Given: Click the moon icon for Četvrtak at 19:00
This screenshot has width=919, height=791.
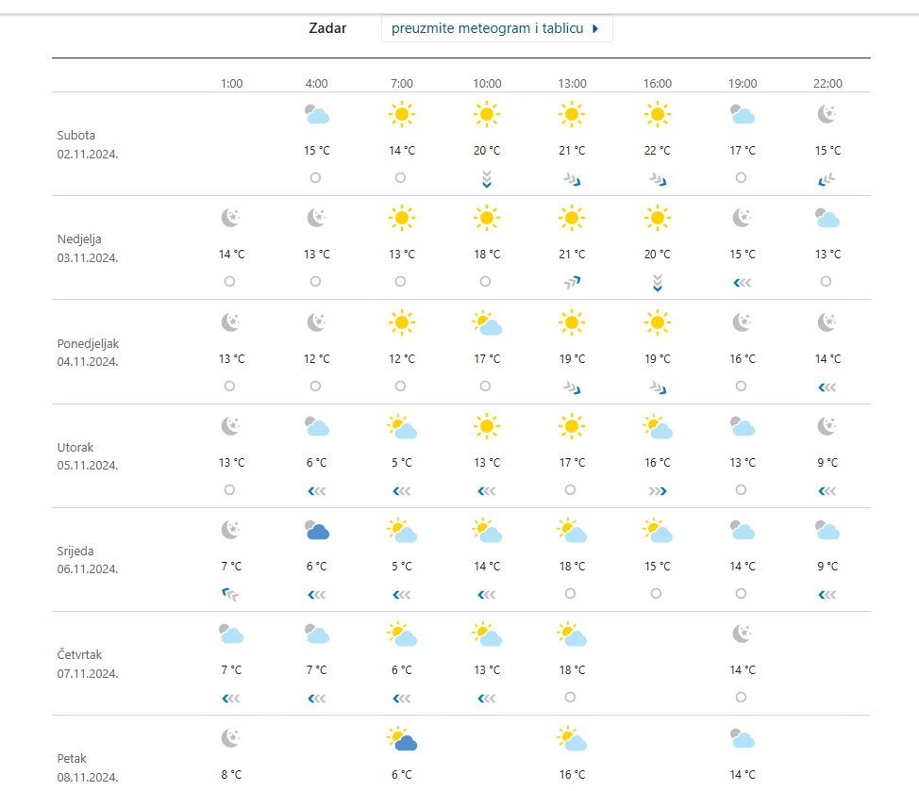Looking at the screenshot, I should point(743,634).
